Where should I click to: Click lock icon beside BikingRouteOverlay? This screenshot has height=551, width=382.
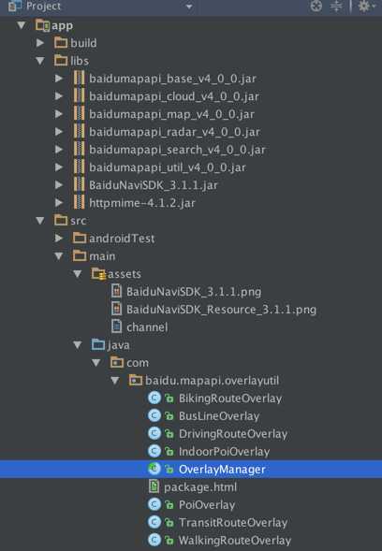click(x=169, y=399)
